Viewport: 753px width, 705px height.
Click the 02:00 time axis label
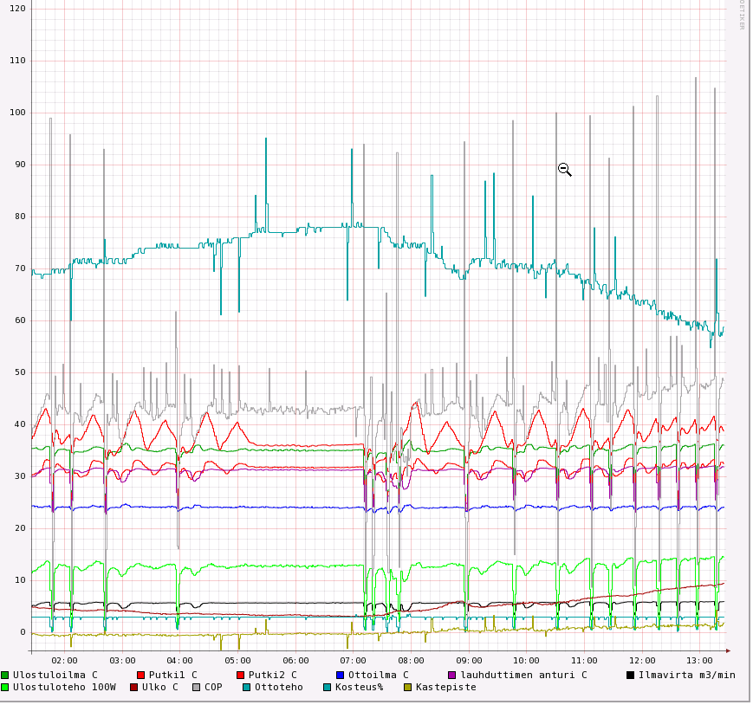64,663
